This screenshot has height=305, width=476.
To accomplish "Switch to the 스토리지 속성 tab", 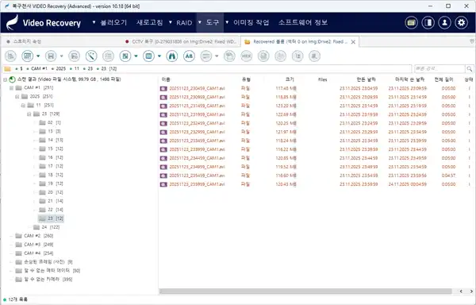I will (x=27, y=41).
